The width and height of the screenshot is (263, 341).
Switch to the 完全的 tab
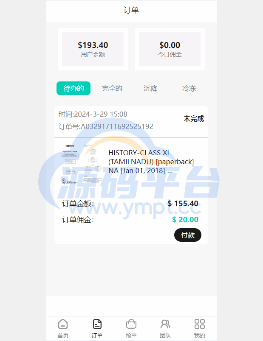pyautogui.click(x=112, y=89)
